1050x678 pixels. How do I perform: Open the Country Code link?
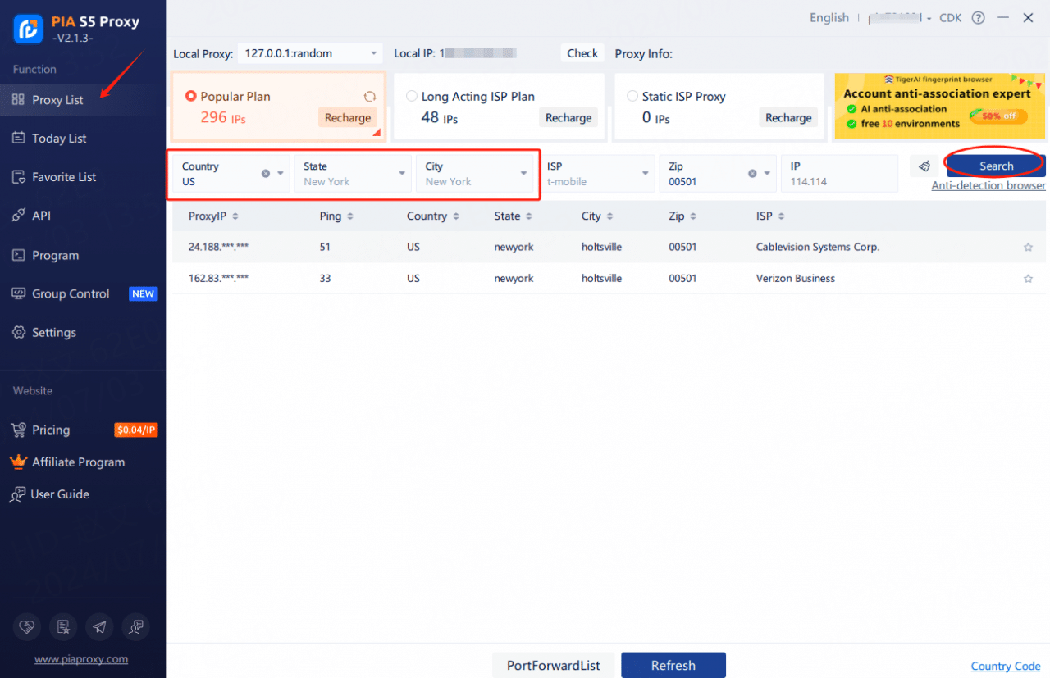pyautogui.click(x=1006, y=666)
